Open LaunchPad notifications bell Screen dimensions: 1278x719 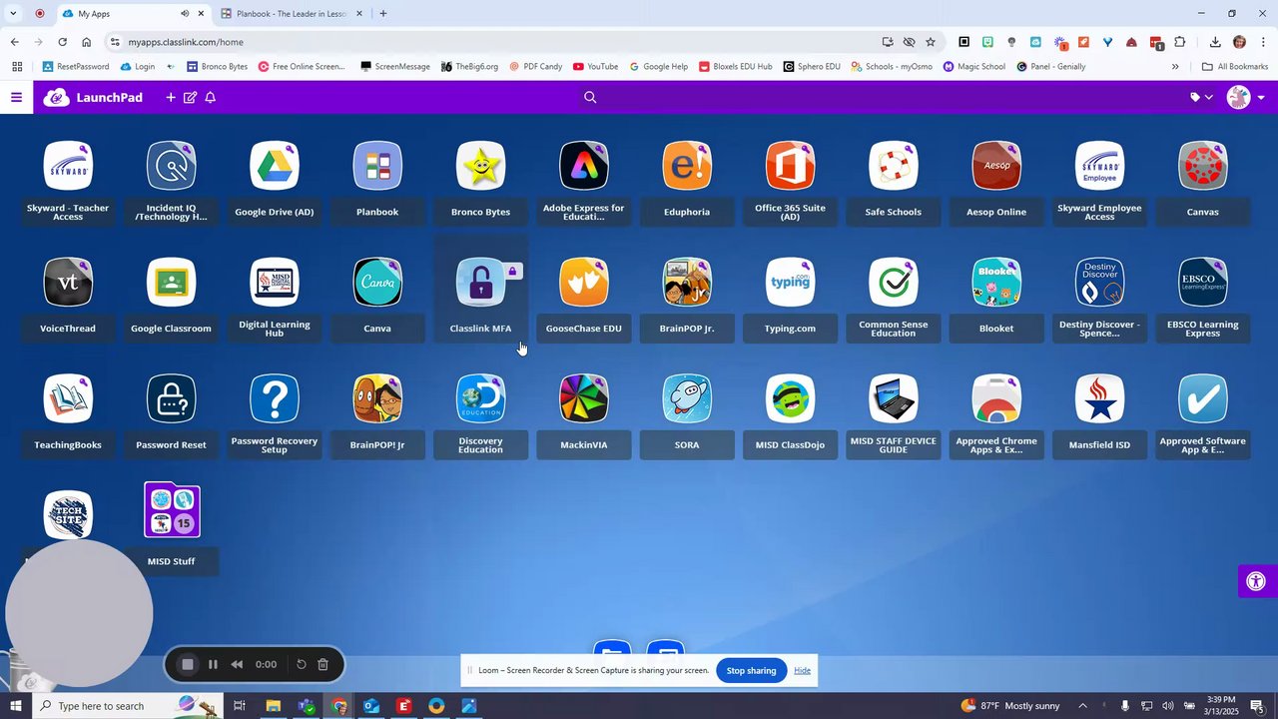tap(211, 97)
